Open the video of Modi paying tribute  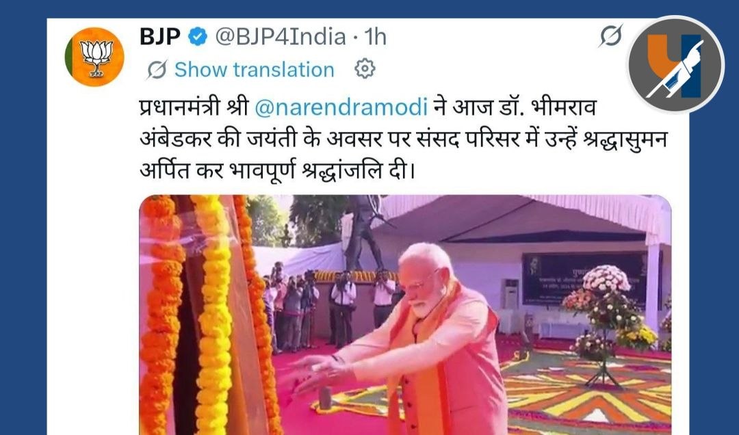click(x=405, y=315)
